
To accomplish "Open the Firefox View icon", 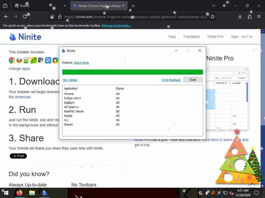I will pos(5,6).
